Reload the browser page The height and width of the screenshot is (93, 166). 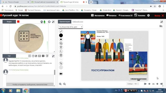[10, 6]
